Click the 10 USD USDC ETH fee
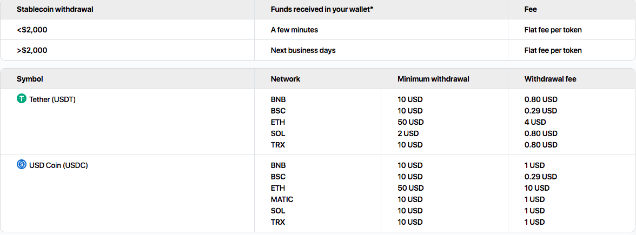The width and height of the screenshot is (636, 235). [x=537, y=188]
